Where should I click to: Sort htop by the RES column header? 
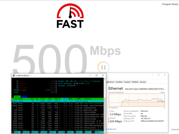50,99
